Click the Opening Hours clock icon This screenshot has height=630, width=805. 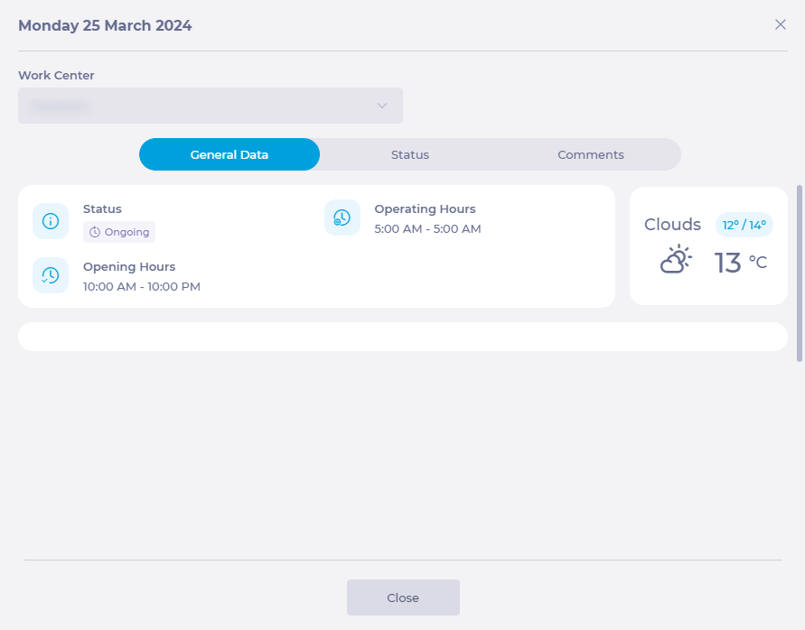pyautogui.click(x=51, y=275)
